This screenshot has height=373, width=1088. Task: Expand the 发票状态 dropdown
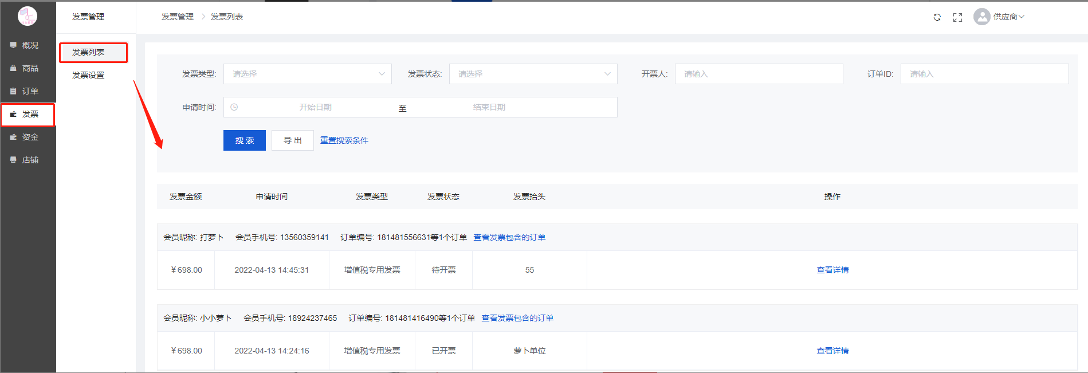click(x=533, y=74)
